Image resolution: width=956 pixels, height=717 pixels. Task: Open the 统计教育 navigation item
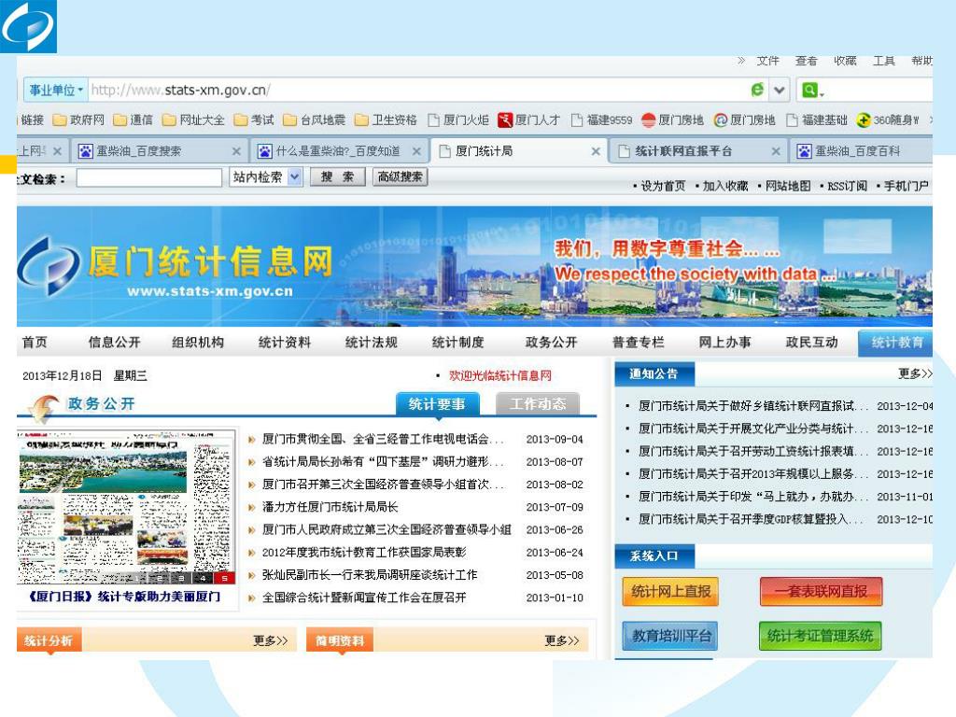895,344
